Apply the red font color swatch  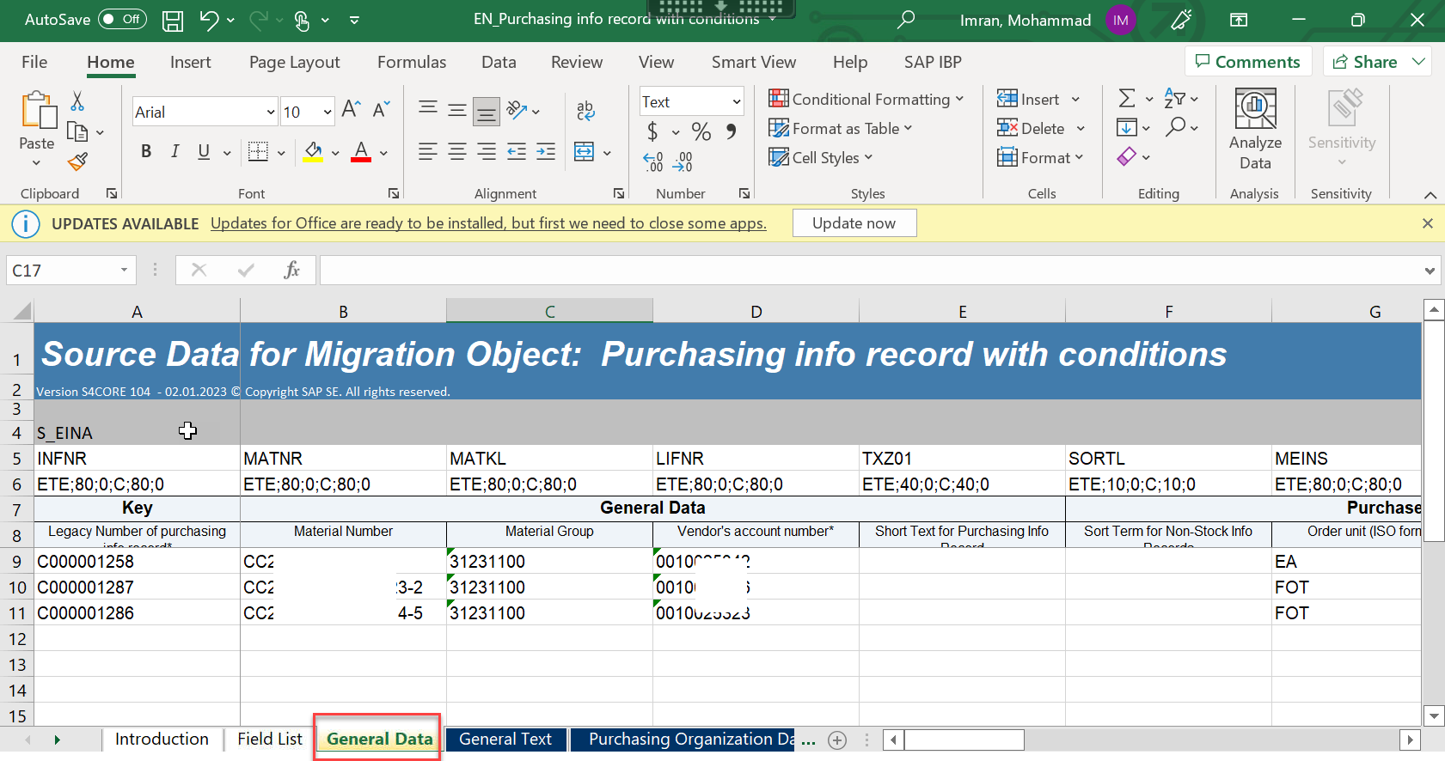click(361, 152)
